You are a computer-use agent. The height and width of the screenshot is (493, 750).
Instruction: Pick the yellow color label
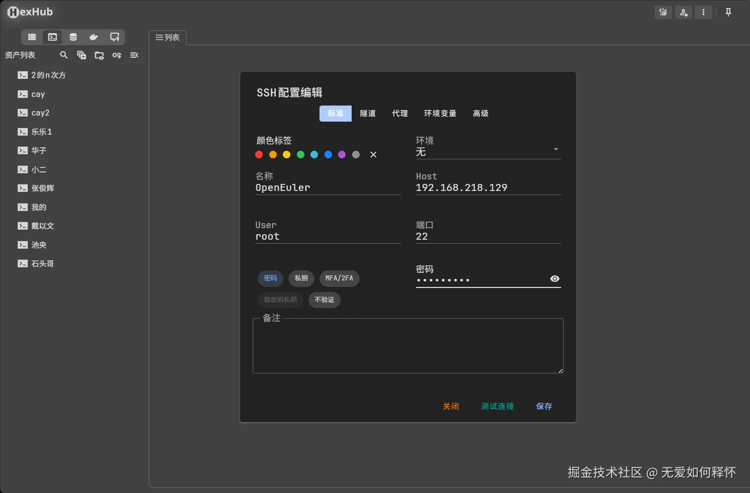[286, 155]
